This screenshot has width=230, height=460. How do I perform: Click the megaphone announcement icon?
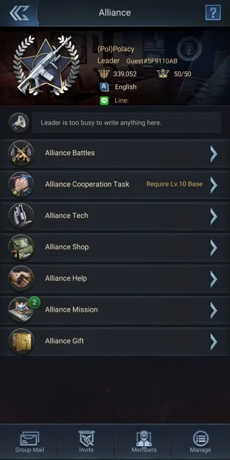pos(19,123)
